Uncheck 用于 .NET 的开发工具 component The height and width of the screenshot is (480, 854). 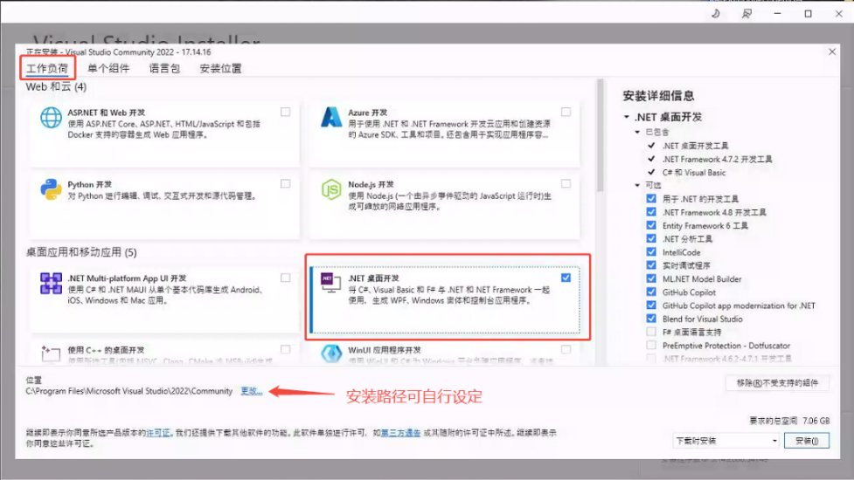pos(651,198)
